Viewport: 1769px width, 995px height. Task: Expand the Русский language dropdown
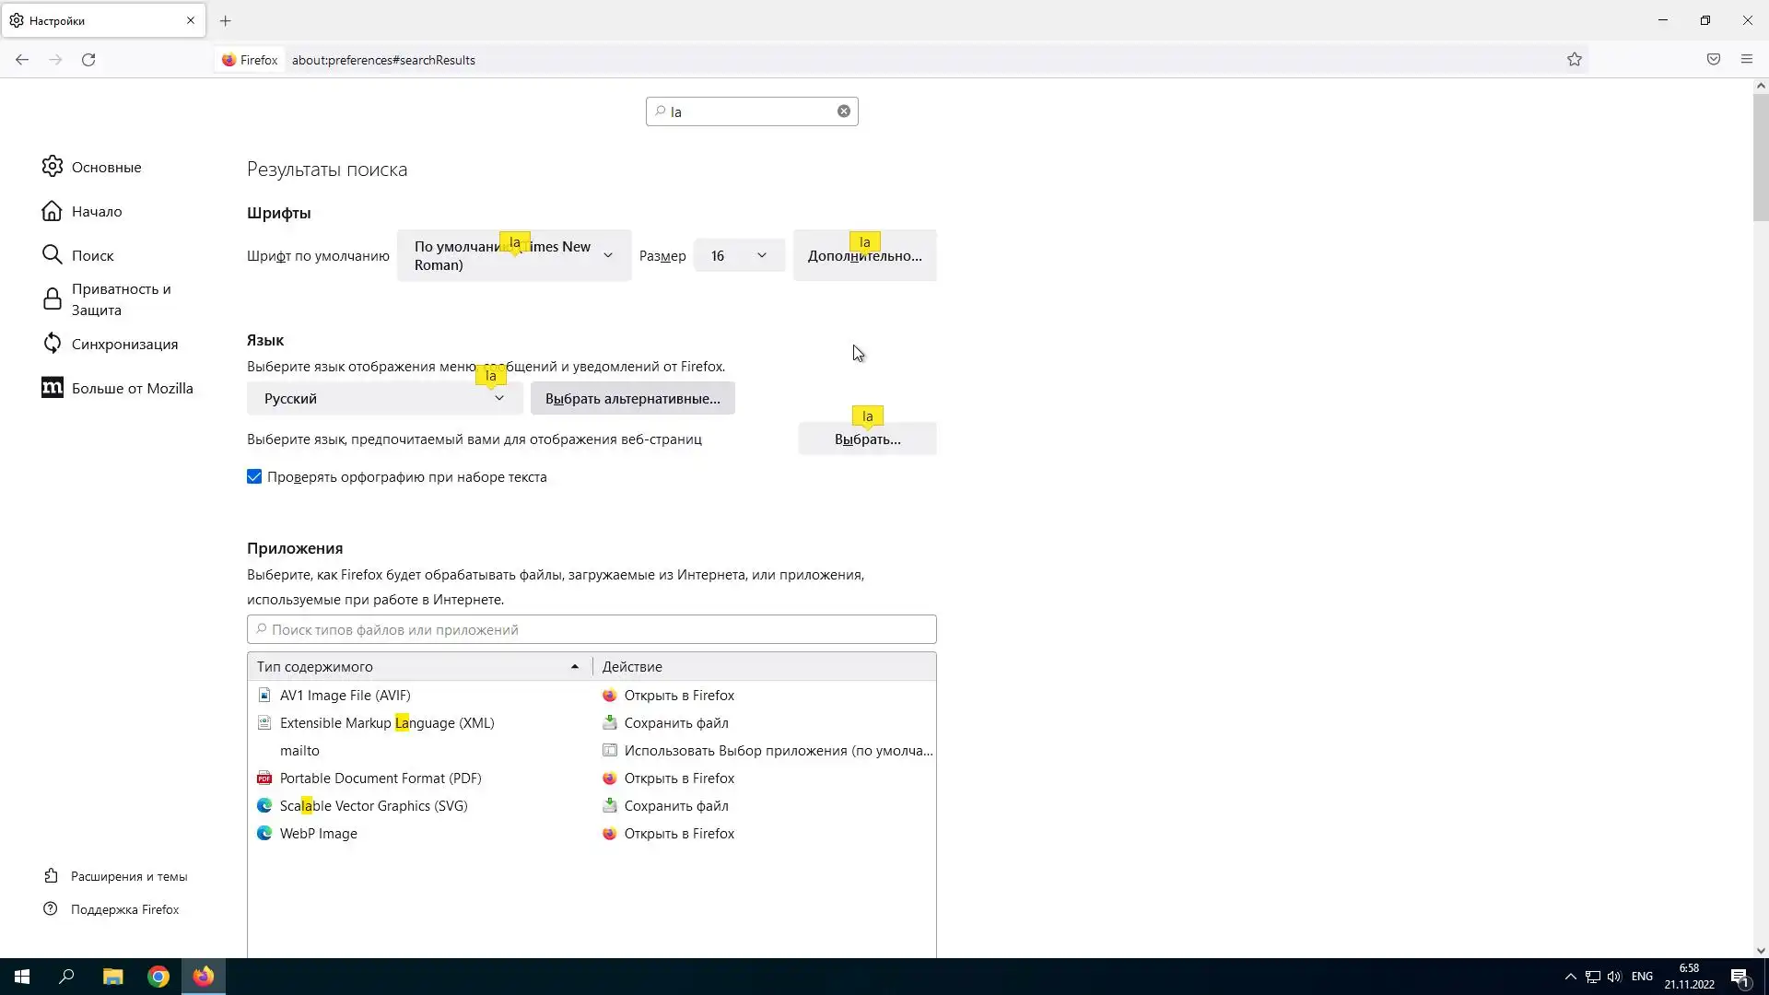tap(384, 399)
